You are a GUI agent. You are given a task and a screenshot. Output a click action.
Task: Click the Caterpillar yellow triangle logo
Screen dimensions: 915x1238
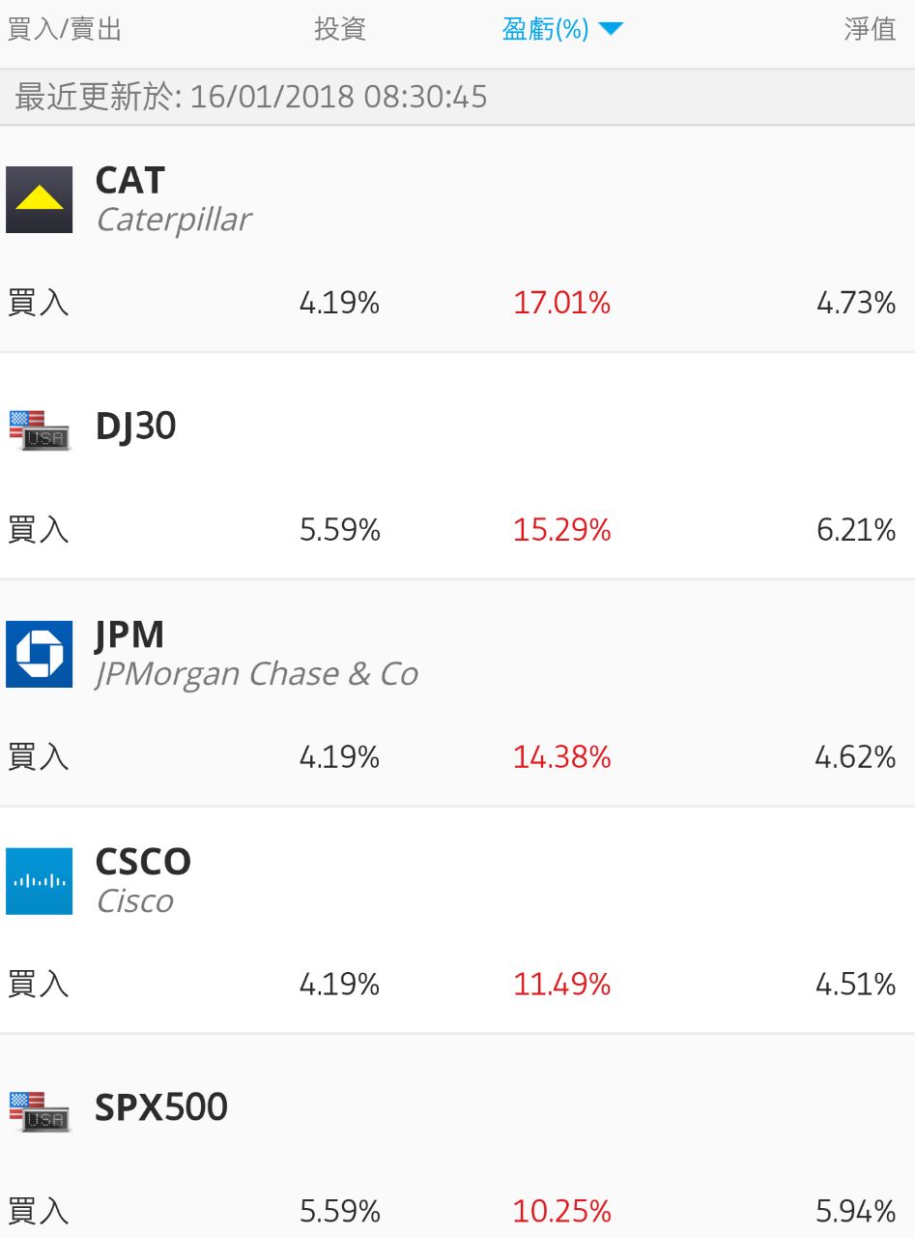coord(39,199)
